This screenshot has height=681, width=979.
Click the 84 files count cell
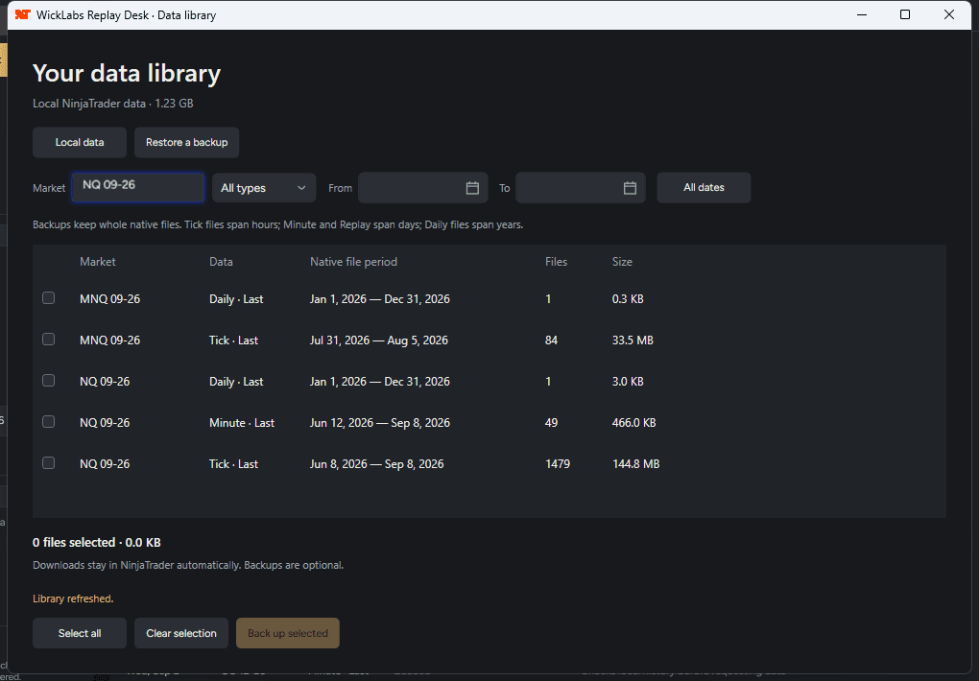pyautogui.click(x=551, y=340)
